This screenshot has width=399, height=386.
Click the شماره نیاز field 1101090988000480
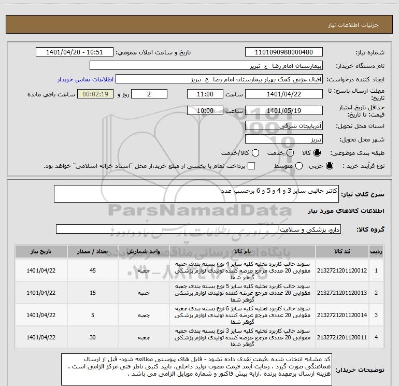coord(284,52)
